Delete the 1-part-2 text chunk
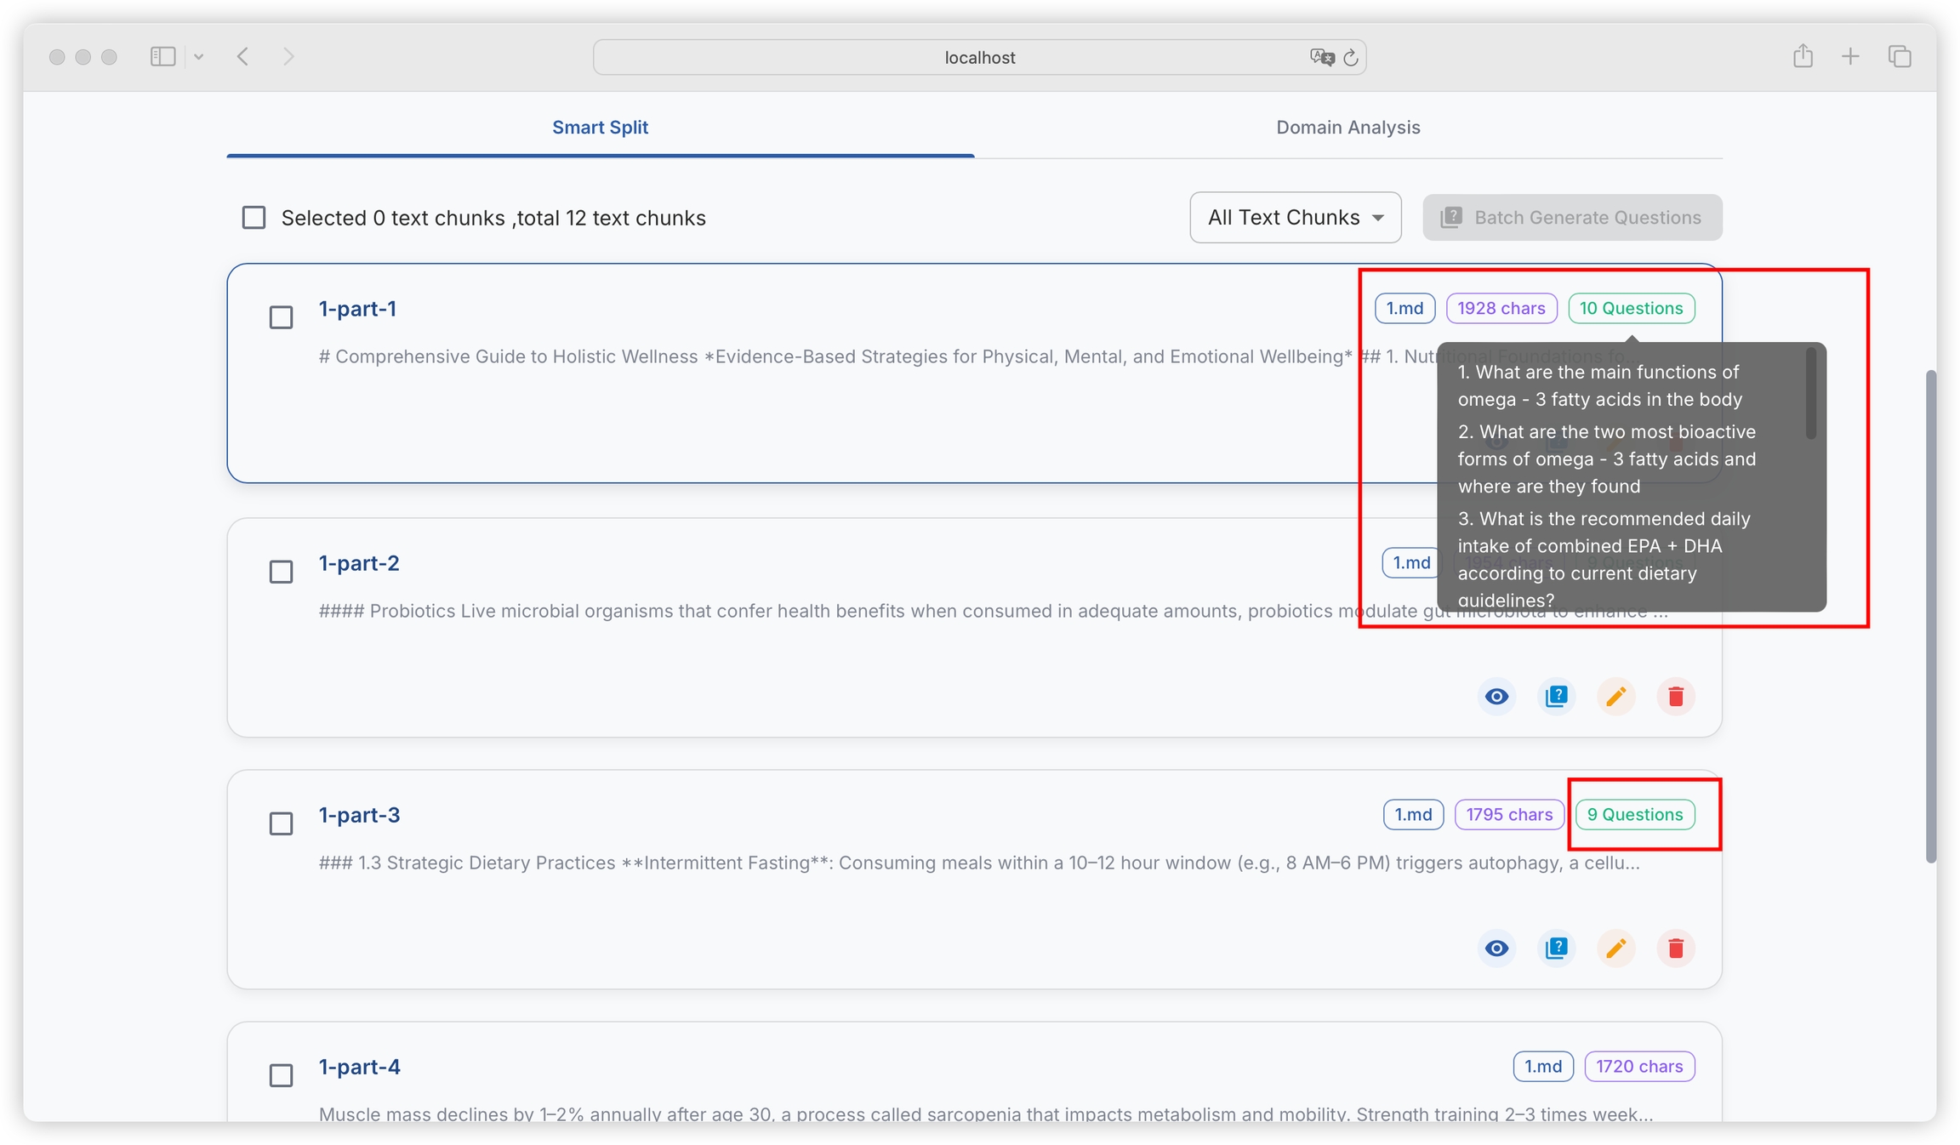The image size is (1960, 1145). pos(1675,697)
